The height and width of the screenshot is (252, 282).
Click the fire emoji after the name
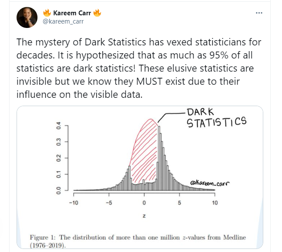pyautogui.click(x=97, y=13)
